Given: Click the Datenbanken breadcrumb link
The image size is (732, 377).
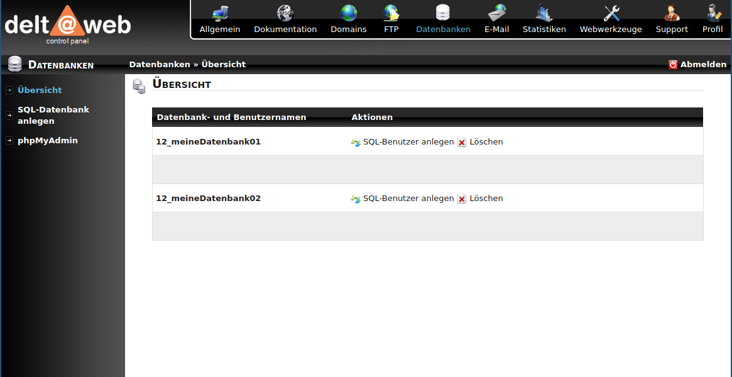Looking at the screenshot, I should point(160,65).
